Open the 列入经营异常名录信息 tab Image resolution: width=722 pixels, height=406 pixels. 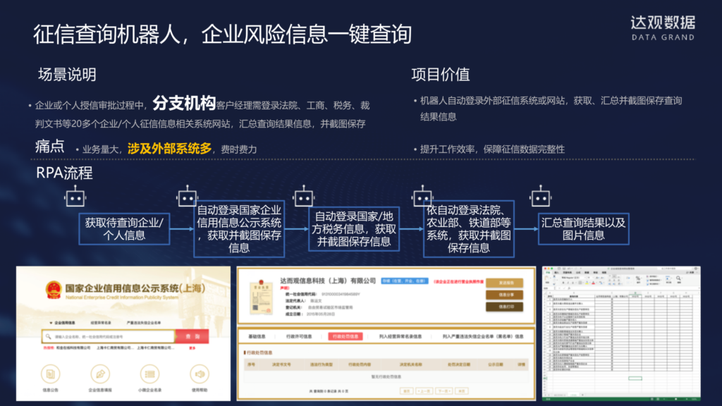[400, 336]
